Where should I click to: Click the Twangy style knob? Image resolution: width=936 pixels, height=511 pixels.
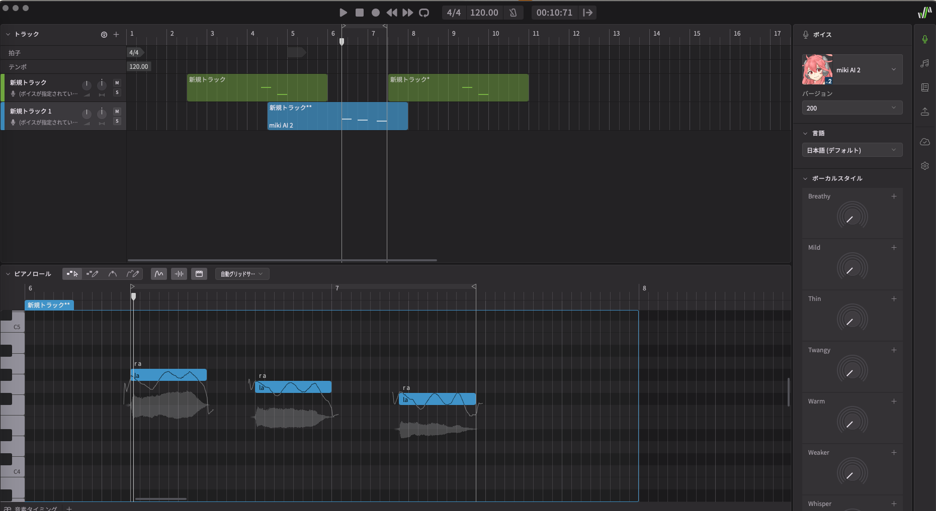coord(852,371)
